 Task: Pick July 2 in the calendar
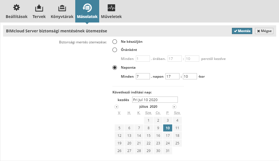[x=158, y=120]
